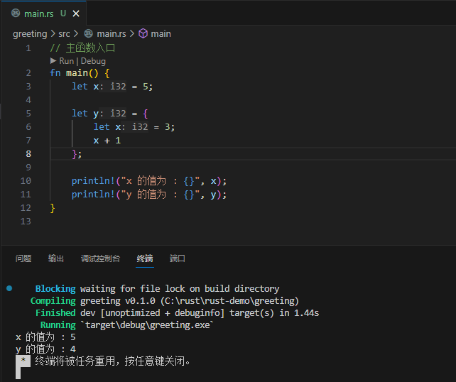Click the 'src' breadcrumb folder
The height and width of the screenshot is (382, 456).
(64, 34)
